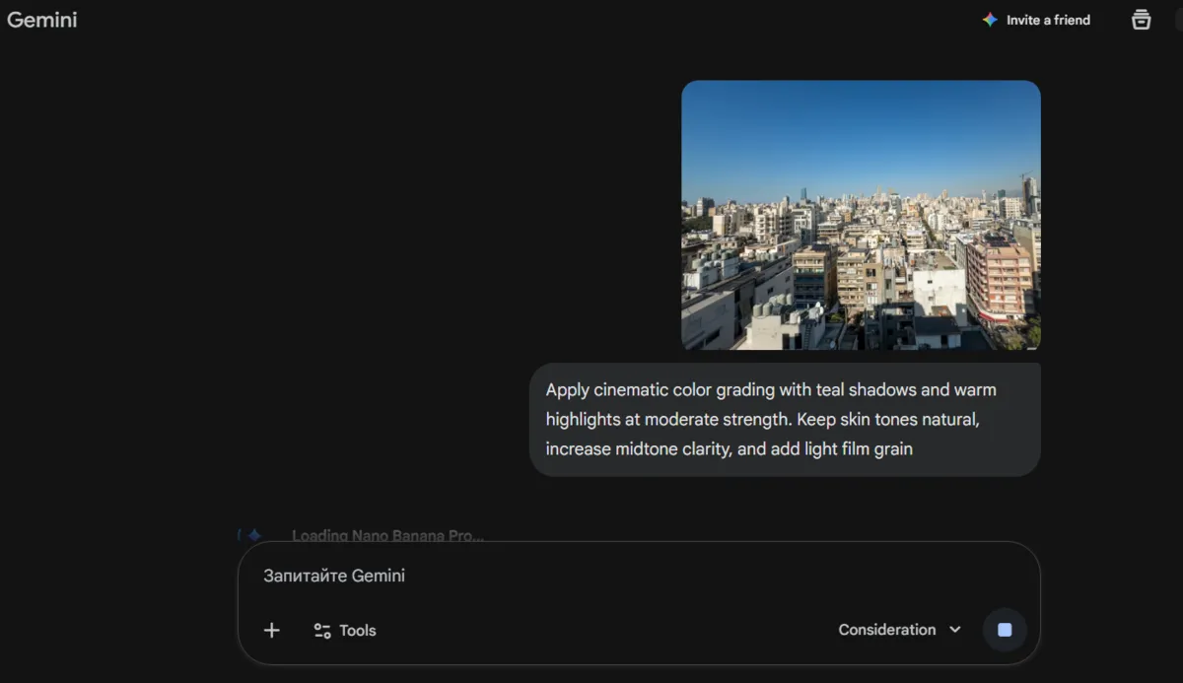The image size is (1183, 683).
Task: Click the Loading Nano Banana Pro text
Action: click(x=387, y=535)
